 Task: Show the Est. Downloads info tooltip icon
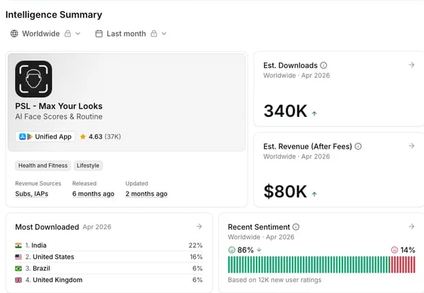(x=323, y=65)
